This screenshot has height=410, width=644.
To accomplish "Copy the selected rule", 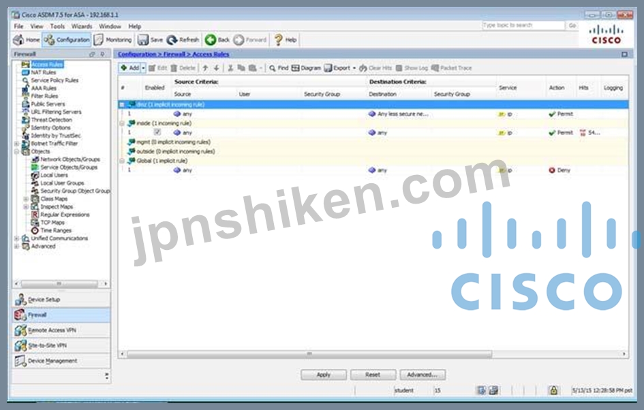I will click(x=241, y=67).
